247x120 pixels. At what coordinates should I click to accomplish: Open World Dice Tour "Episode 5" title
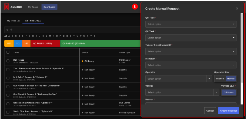tap(33, 111)
